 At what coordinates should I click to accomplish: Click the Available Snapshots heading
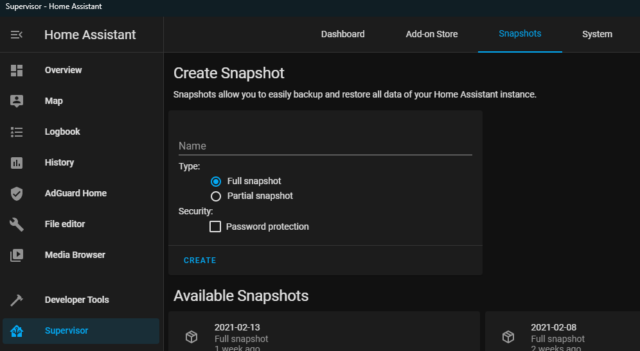point(241,296)
